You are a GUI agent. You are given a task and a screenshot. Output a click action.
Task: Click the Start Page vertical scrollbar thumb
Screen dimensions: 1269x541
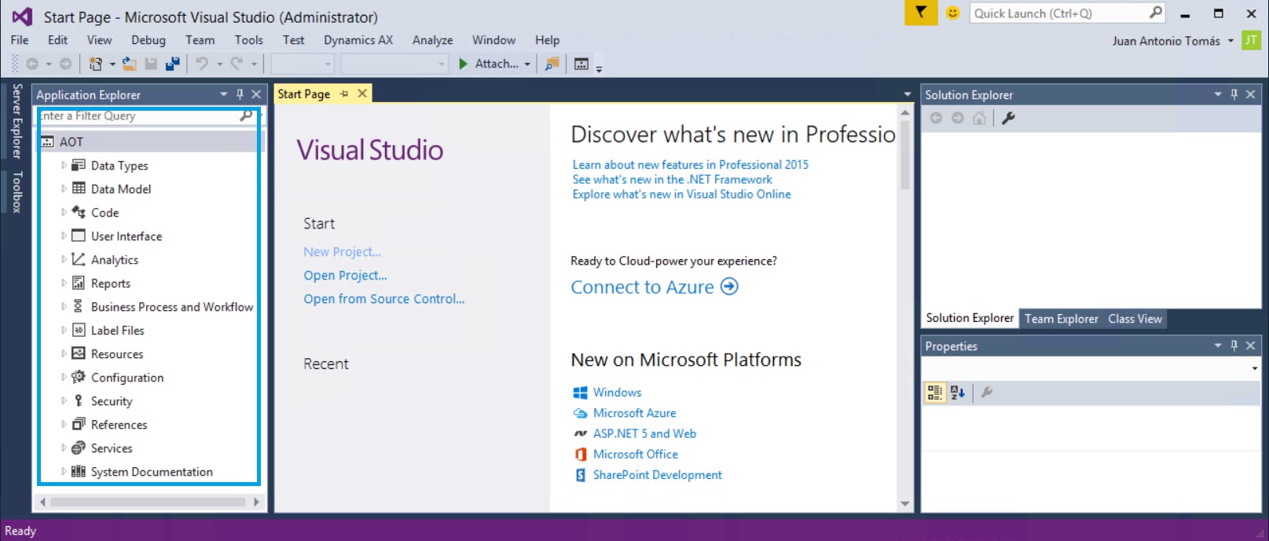pyautogui.click(x=904, y=155)
